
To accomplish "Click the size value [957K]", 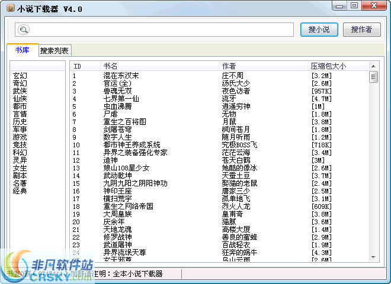I will [322, 91].
